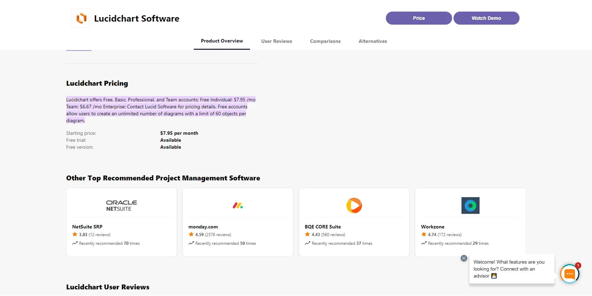This screenshot has height=296, width=592.
Task: Click the Free trial Available value
Action: click(x=171, y=140)
